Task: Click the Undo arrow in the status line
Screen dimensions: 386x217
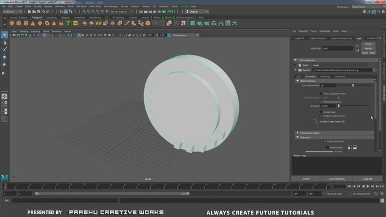Action: point(43,11)
